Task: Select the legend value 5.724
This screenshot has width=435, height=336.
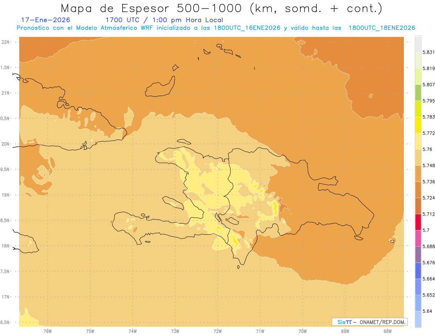Action: (428, 198)
